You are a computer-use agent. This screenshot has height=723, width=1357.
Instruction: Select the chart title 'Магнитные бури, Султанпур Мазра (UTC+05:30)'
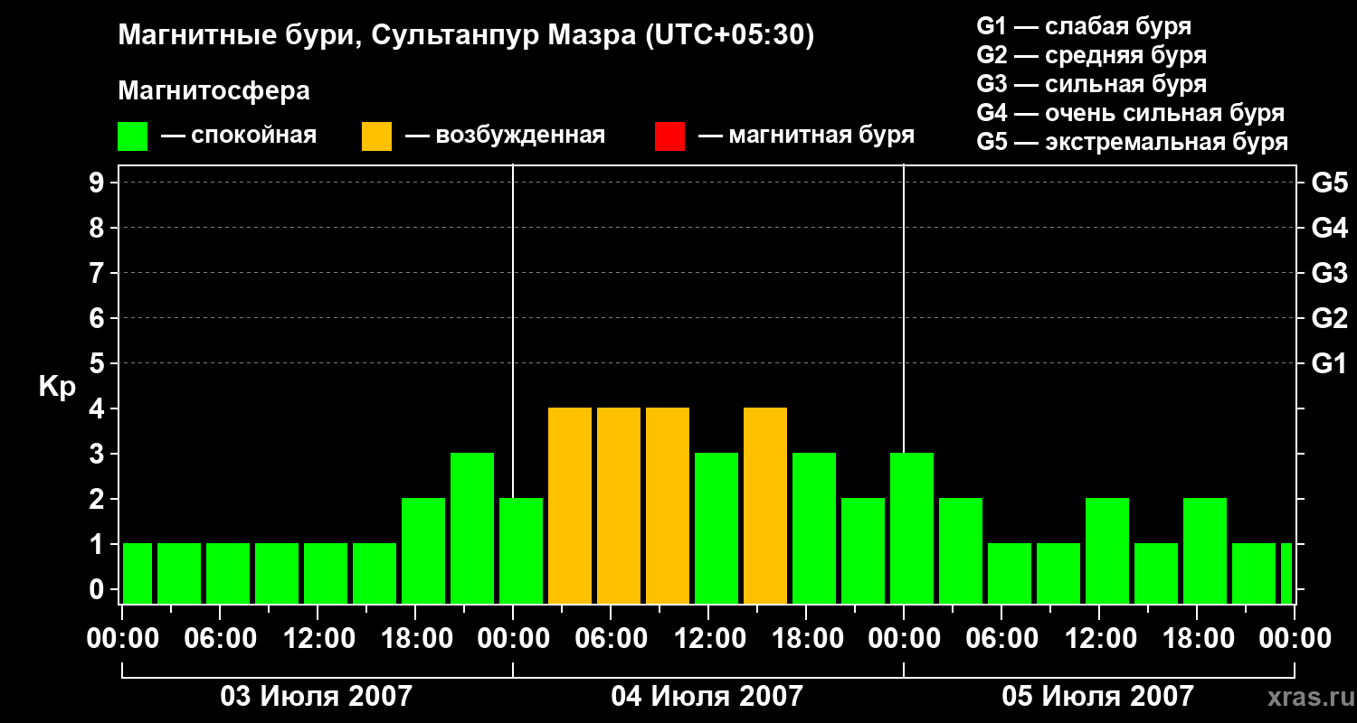466,37
